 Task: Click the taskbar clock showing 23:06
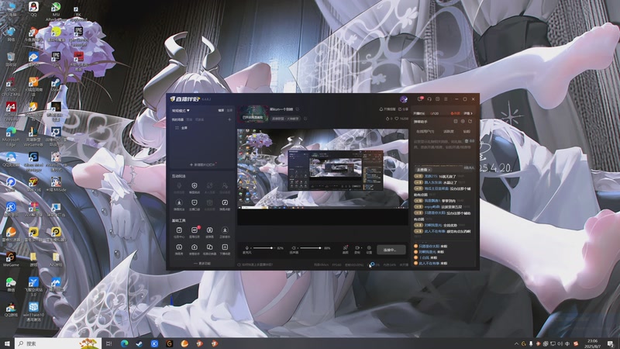pyautogui.click(x=593, y=344)
